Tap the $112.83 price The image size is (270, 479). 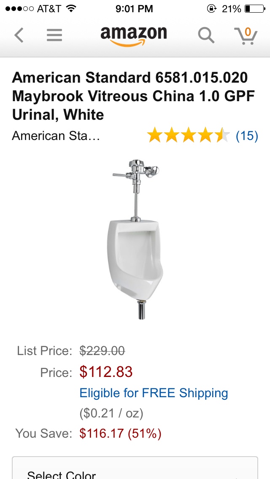[106, 372]
